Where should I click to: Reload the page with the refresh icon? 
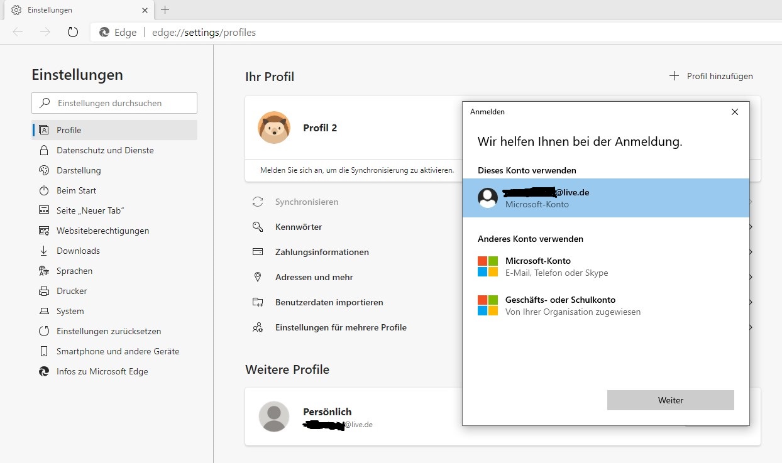[x=72, y=32]
